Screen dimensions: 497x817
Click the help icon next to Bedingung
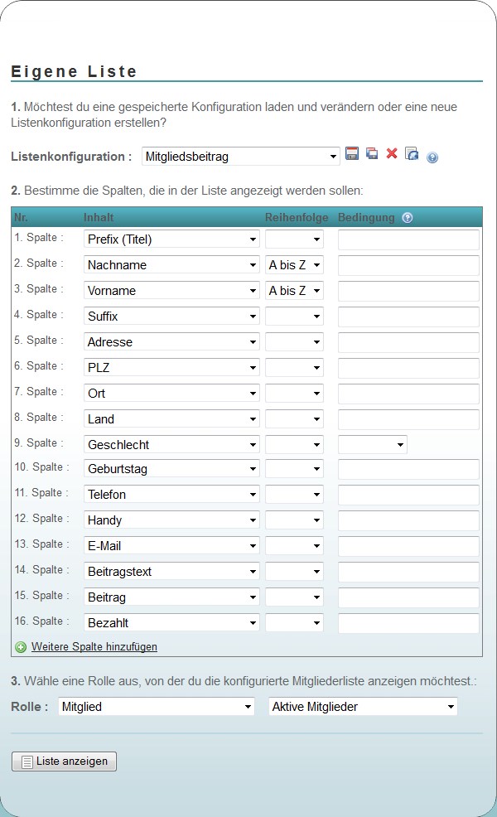point(407,218)
